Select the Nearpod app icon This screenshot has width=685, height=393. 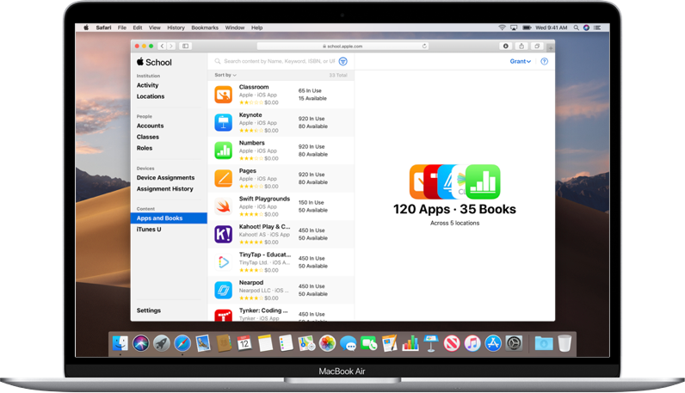(223, 290)
